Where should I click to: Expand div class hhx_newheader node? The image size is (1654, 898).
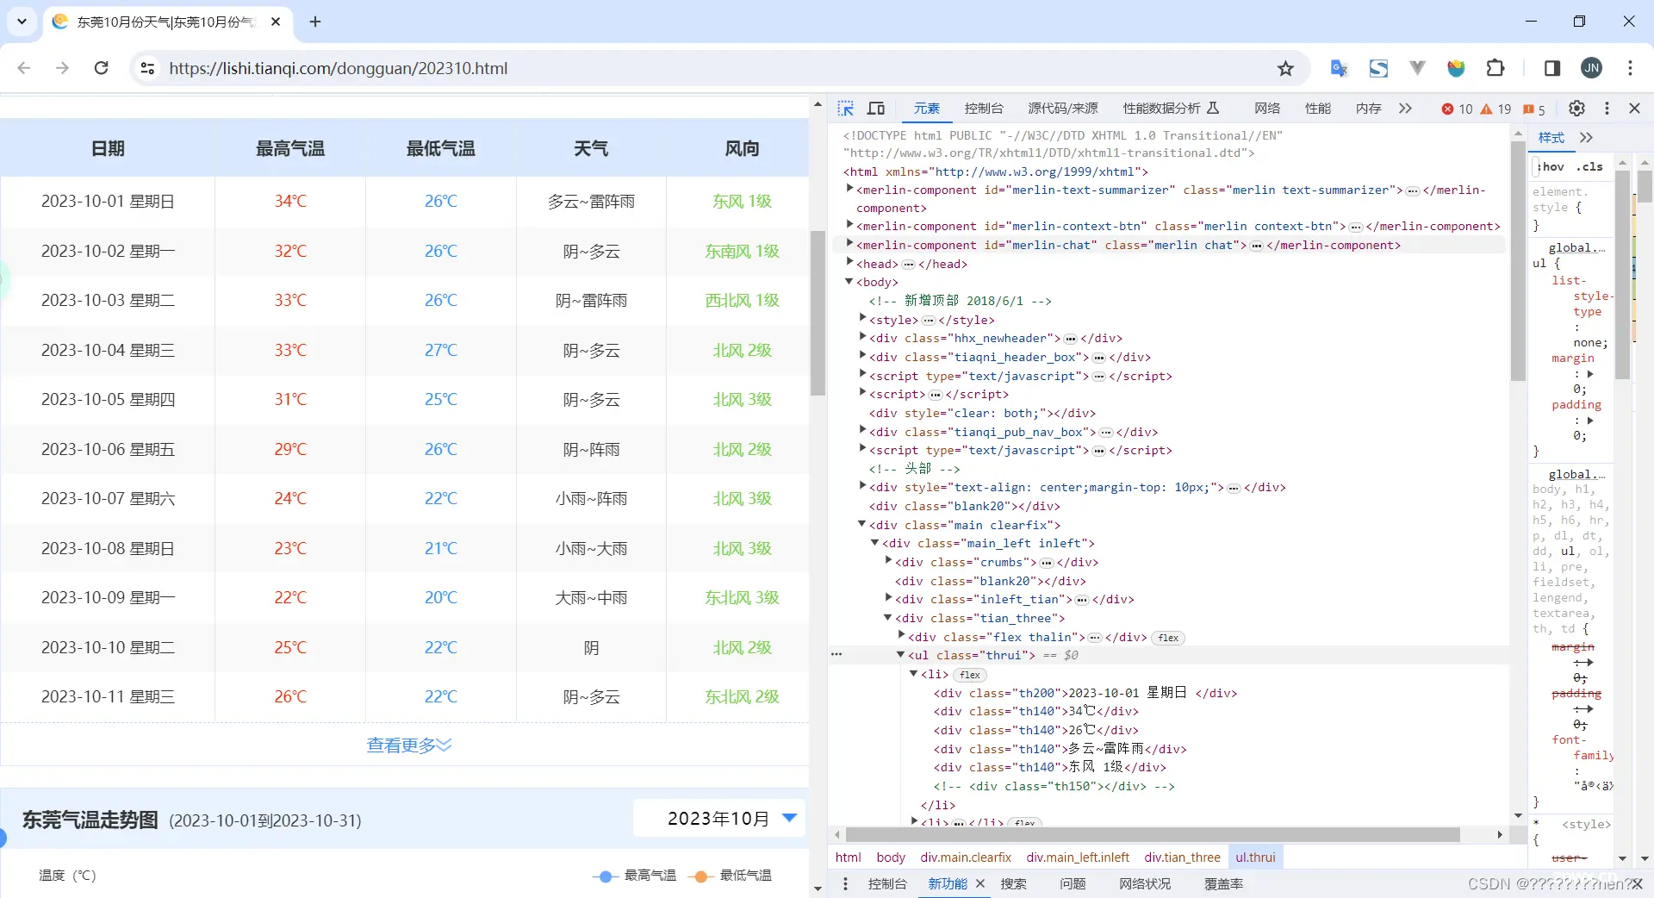[x=862, y=337]
